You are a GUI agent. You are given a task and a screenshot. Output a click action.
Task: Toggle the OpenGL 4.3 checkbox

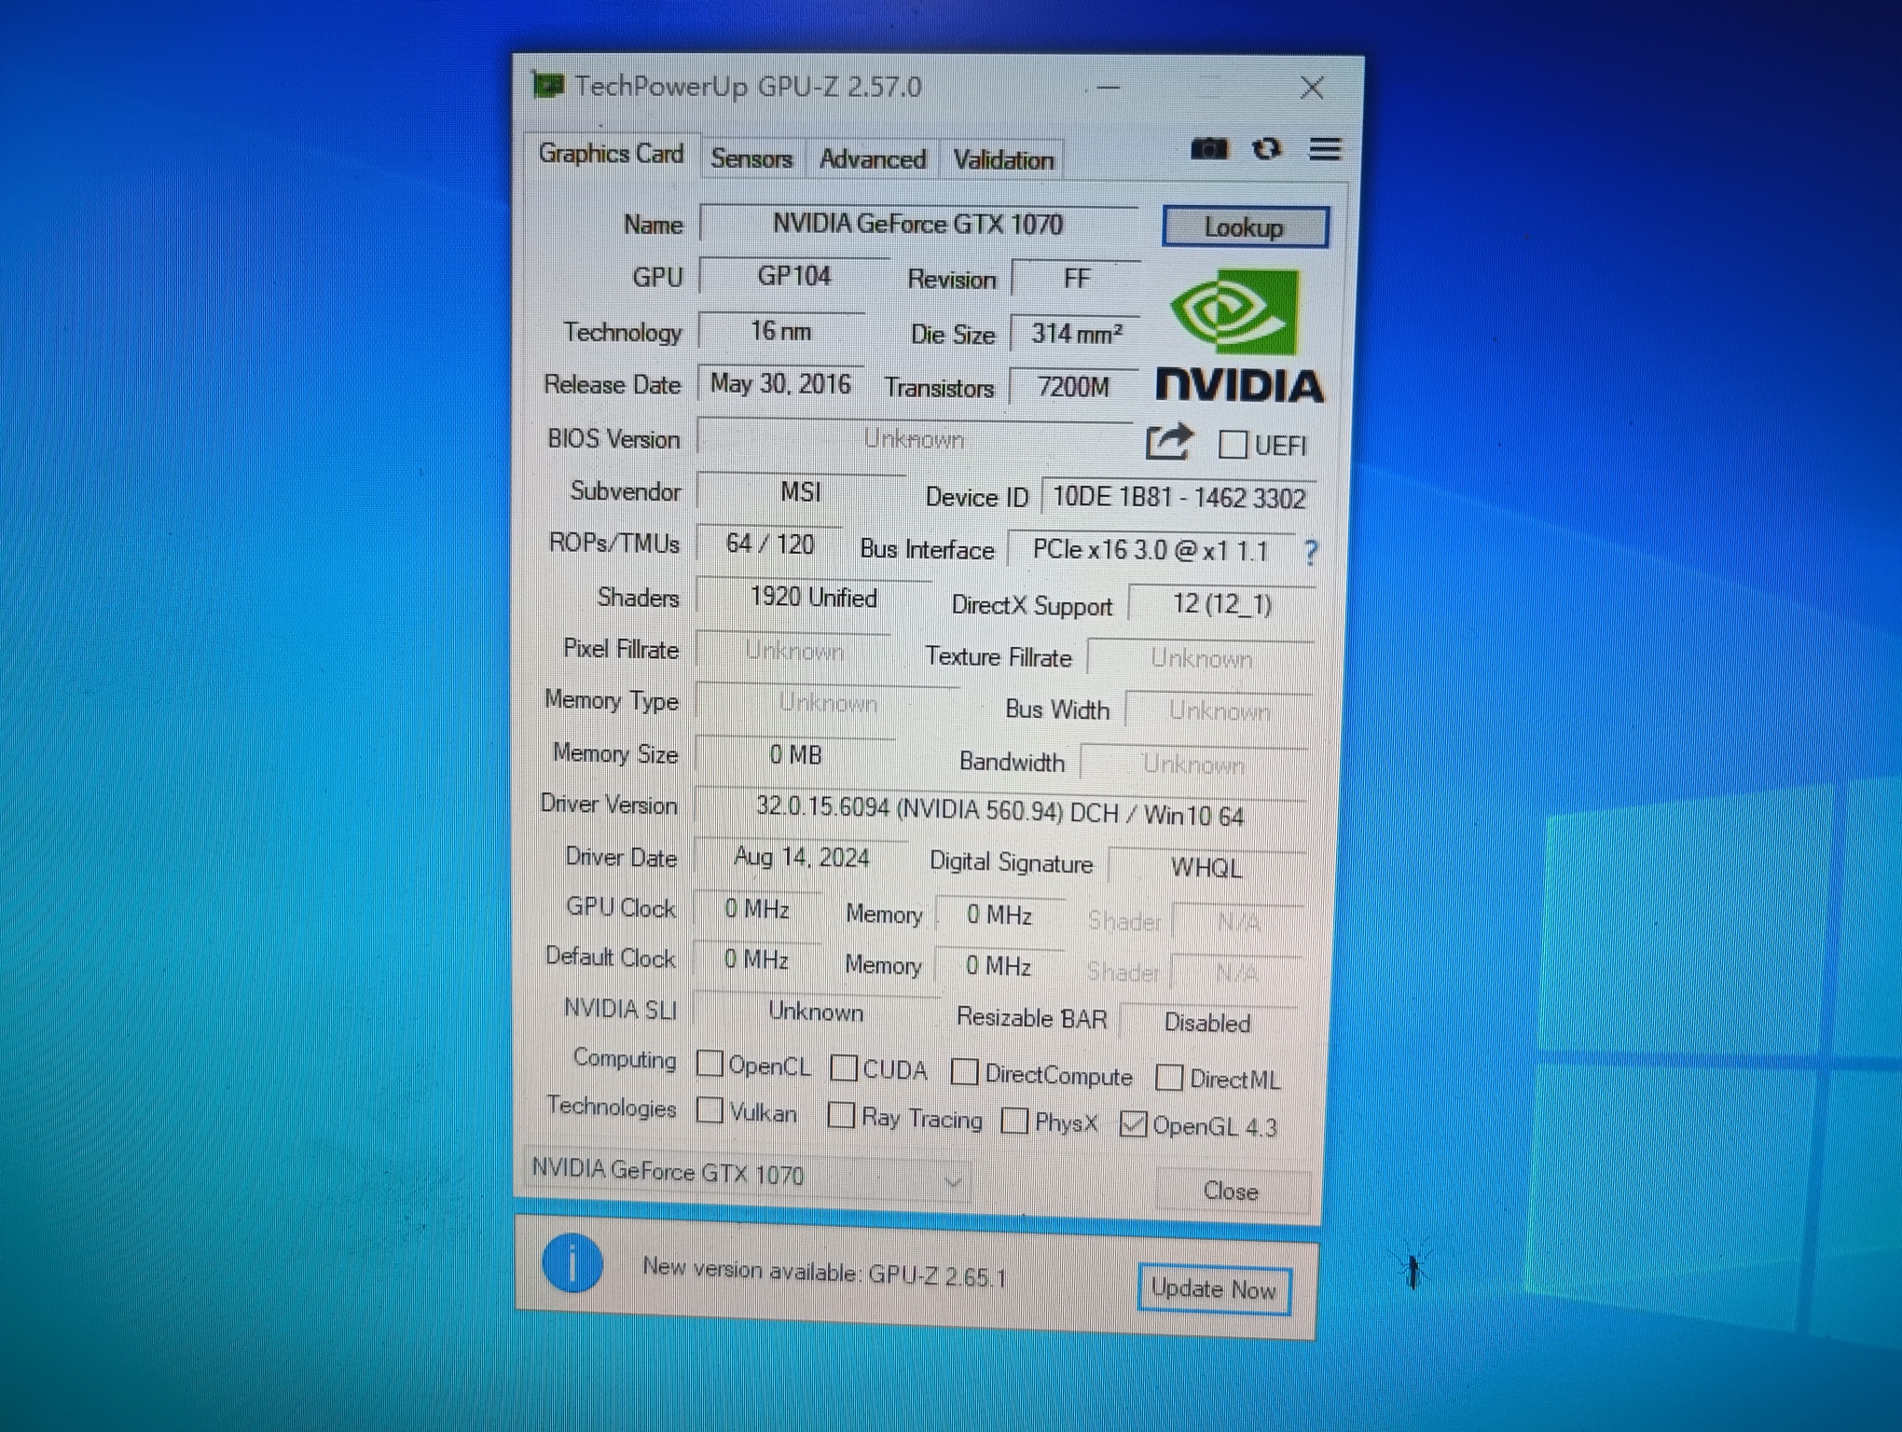pos(1133,1124)
